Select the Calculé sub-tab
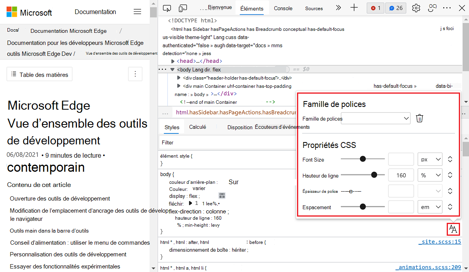469x272 pixels. (198, 127)
